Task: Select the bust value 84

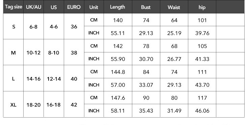Action: pyautogui.click(x=146, y=72)
